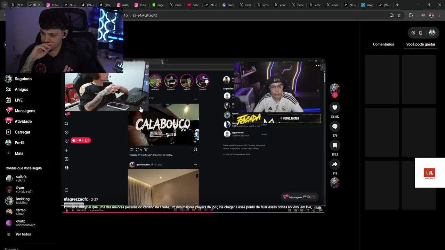445x250 pixels.
Task: Open the Atividade notifications
Action: click(x=18, y=122)
